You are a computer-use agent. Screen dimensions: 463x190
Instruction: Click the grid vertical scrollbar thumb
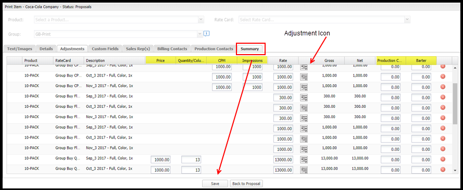coord(456,104)
